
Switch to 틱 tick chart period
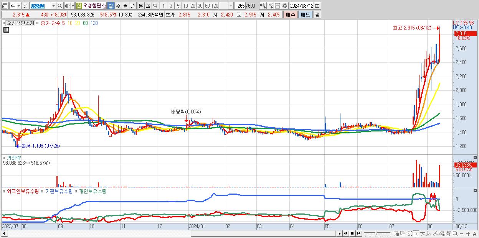pyautogui.click(x=155, y=6)
